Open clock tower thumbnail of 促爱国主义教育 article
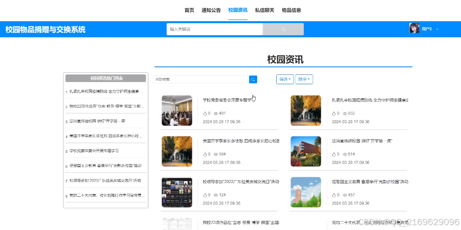Image resolution: width=461 pixels, height=230 pixels. click(306, 192)
